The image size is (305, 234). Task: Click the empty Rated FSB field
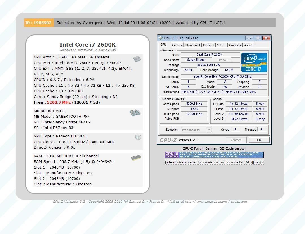point(194,119)
